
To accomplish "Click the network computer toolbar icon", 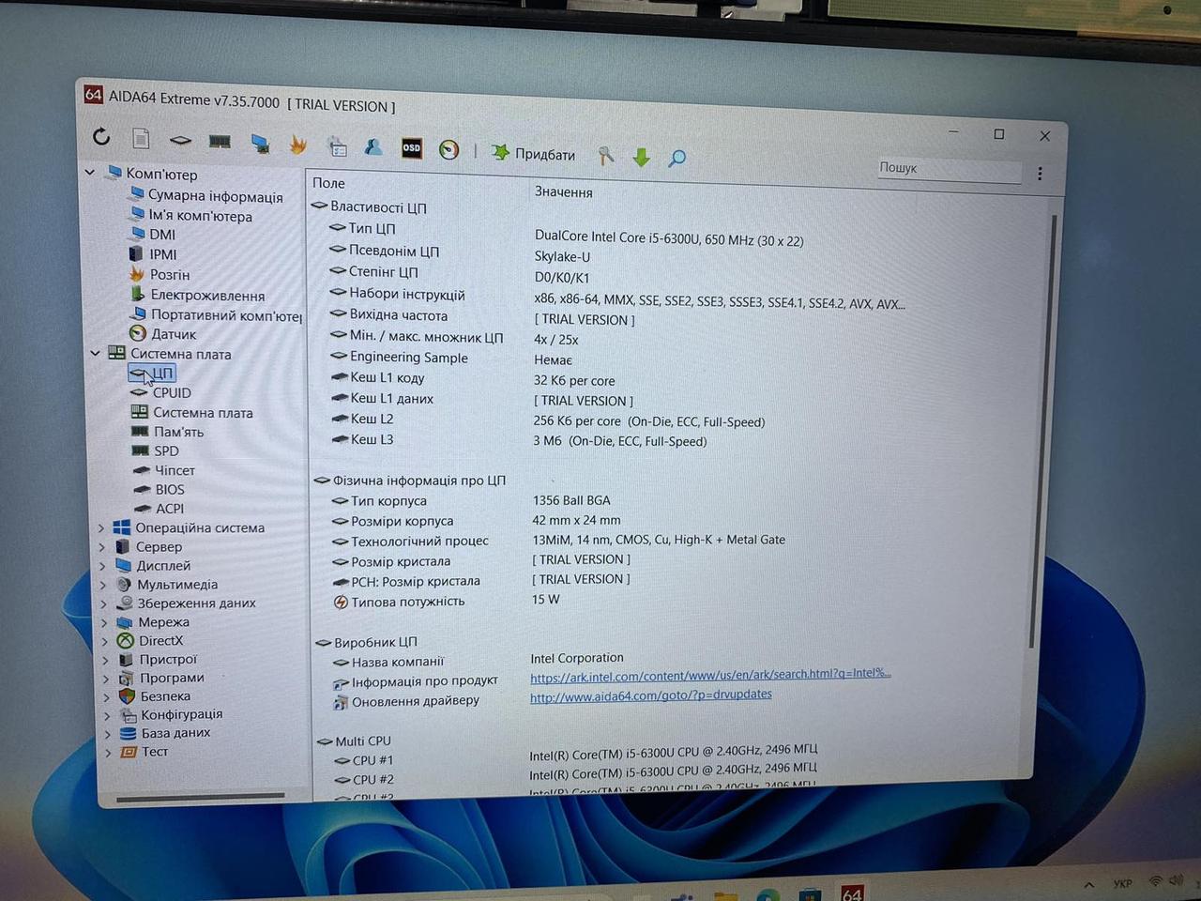I will point(260,143).
